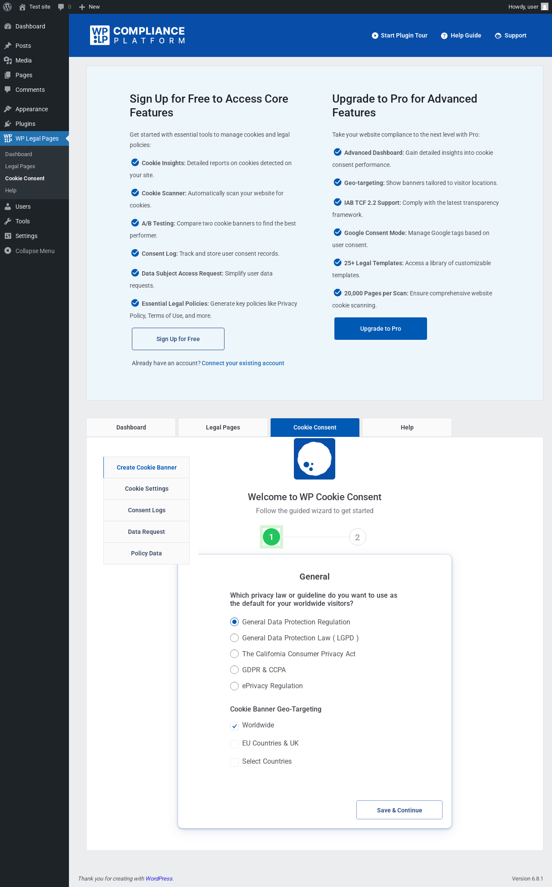Open Cookie Settings side tab
The height and width of the screenshot is (887, 552).
click(147, 489)
